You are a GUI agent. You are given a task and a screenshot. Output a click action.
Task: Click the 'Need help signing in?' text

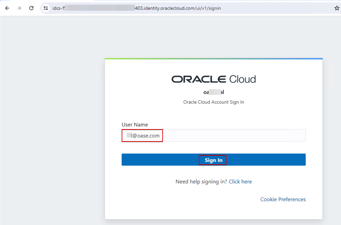tap(201, 182)
